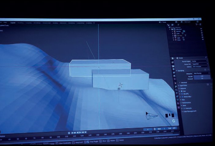Pin the properties panel with pin icon
This screenshot has height=146, width=215.
tap(206, 57)
